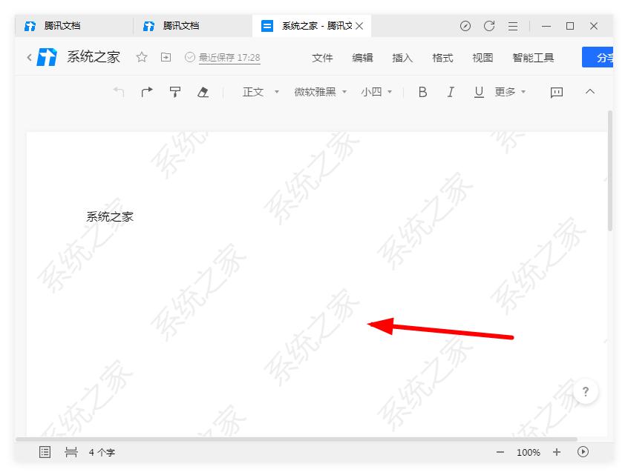Open the 视图 menu
Viewport: 628px width, 475px height.
(483, 58)
